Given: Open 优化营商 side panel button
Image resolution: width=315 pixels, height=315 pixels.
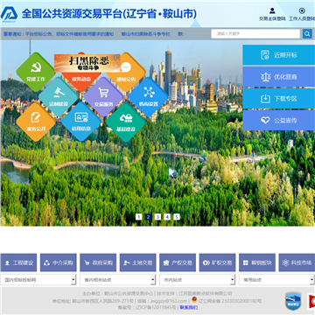Looking at the screenshot, I should tap(278, 77).
